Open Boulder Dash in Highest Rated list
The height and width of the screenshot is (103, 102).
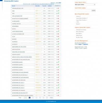[79, 37]
